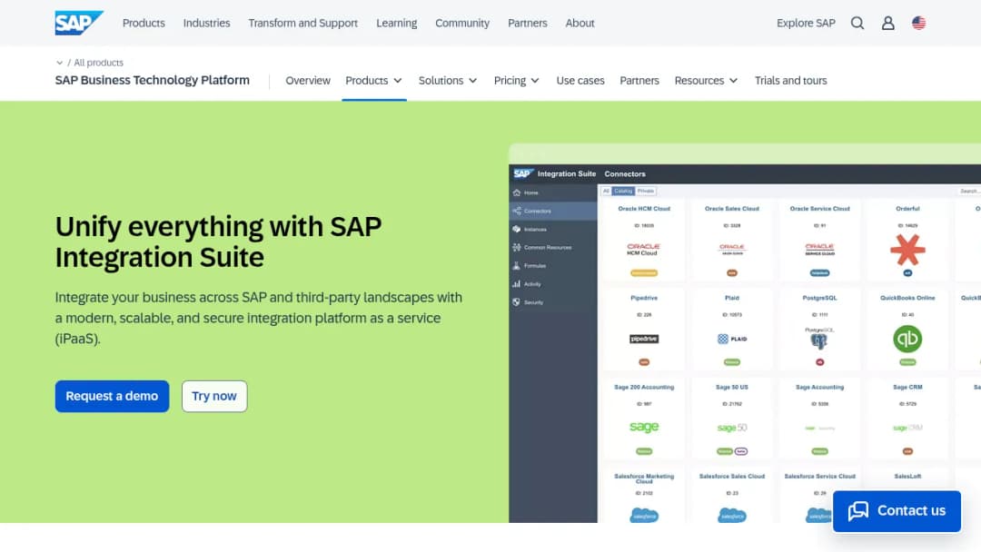Click the Contact us button
The width and height of the screenshot is (981, 552).
(x=897, y=511)
